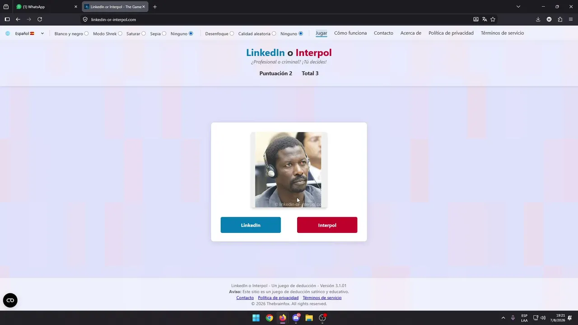The height and width of the screenshot is (325, 578).
Task: Go to Cómo funciona page
Action: click(350, 33)
